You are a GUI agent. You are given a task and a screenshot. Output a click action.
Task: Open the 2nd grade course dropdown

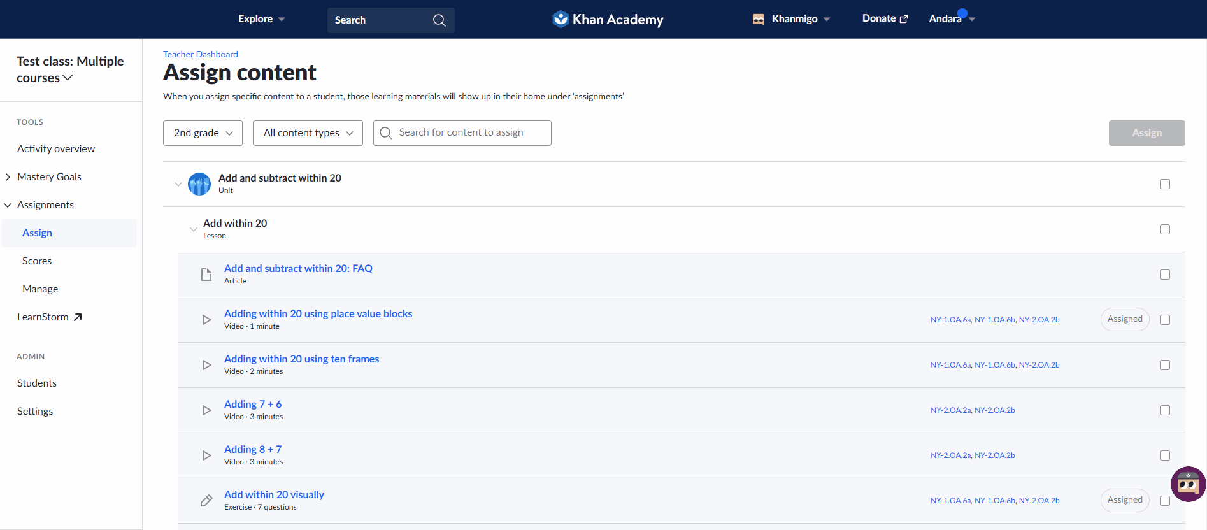click(x=203, y=133)
